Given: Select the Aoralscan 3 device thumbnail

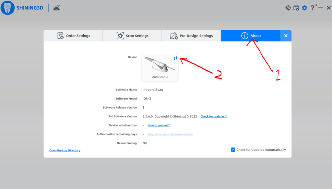Looking at the screenshot, I should point(160,68).
